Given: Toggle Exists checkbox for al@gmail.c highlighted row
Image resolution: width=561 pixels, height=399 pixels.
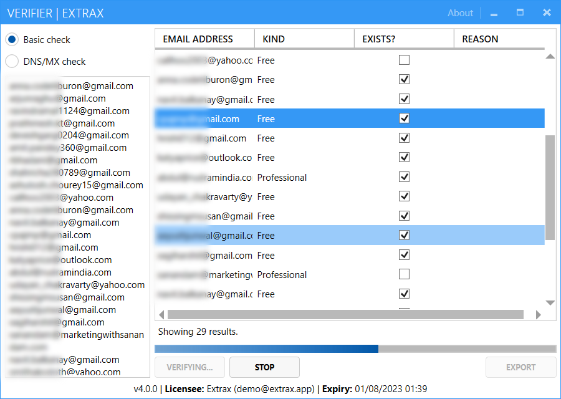Looking at the screenshot, I should click(x=404, y=235).
